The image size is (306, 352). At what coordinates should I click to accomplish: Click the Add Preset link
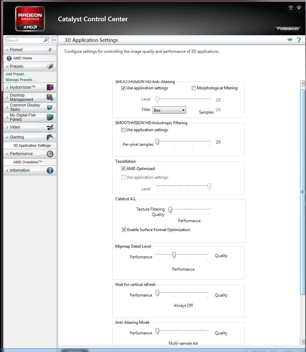pos(16,74)
